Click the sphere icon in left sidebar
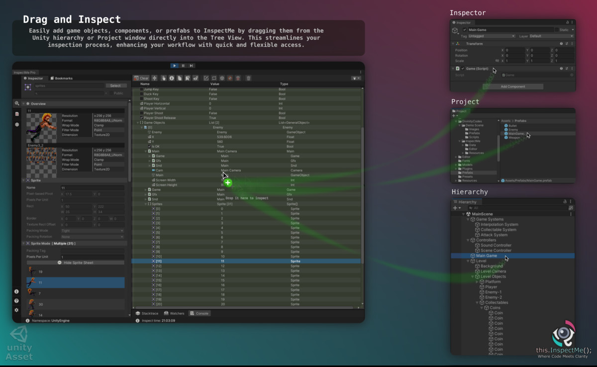This screenshot has width=597, height=367. click(x=17, y=124)
